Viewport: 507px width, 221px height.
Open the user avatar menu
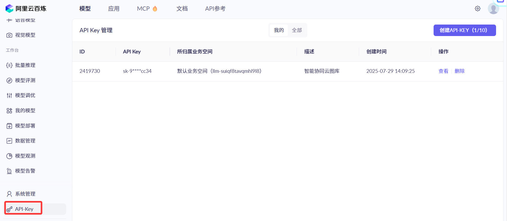tap(493, 9)
